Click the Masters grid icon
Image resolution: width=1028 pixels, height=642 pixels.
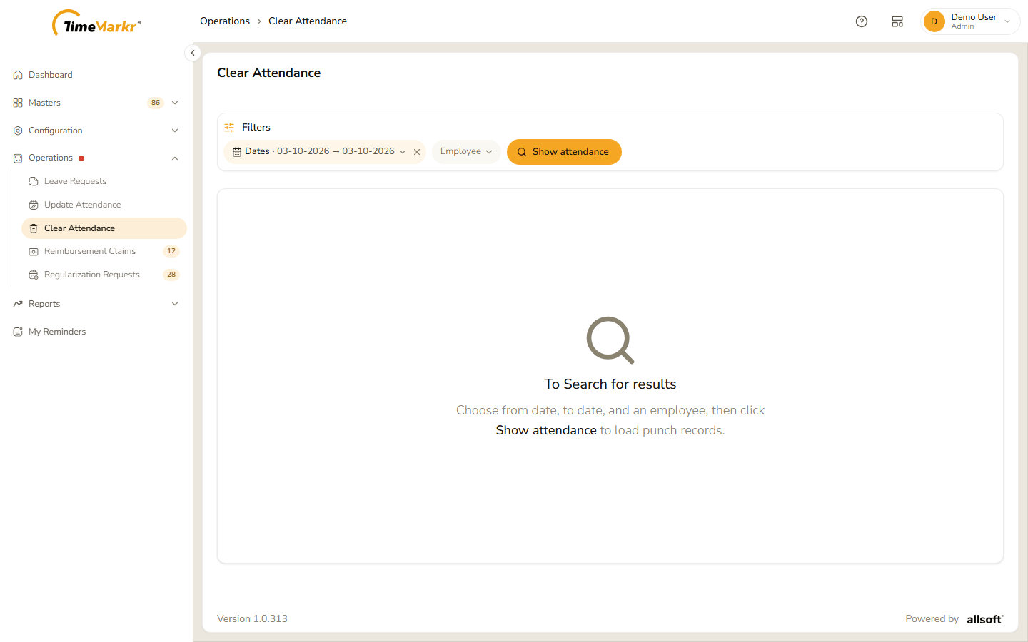pyautogui.click(x=18, y=103)
